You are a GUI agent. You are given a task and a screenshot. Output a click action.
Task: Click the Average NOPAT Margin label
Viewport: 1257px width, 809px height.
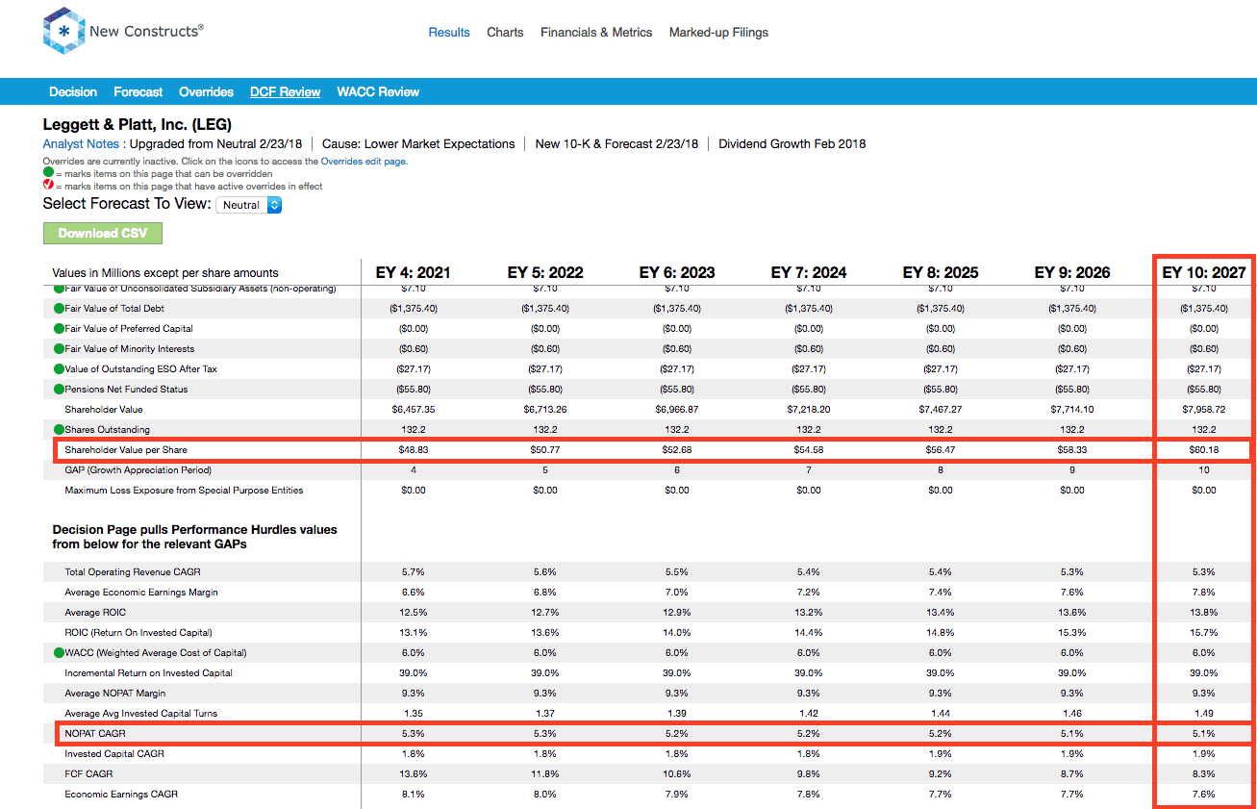115,694
